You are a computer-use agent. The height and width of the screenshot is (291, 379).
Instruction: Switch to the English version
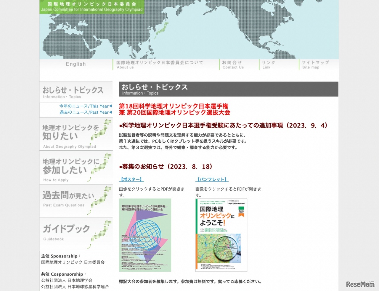pyautogui.click(x=76, y=64)
